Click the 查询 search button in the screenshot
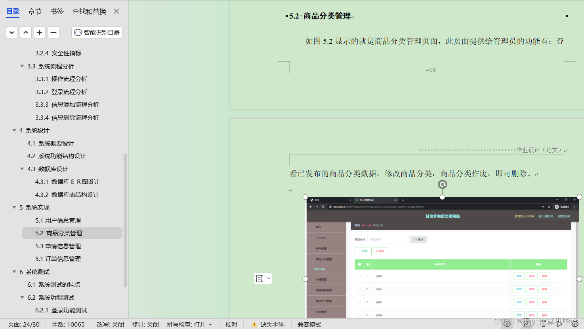The width and height of the screenshot is (584, 329). tap(418, 239)
